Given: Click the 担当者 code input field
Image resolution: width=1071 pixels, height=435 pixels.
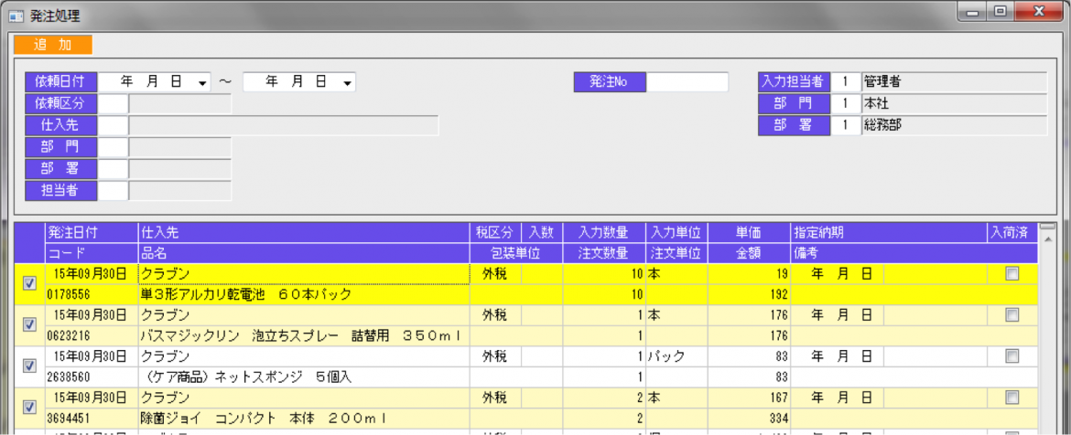Looking at the screenshot, I should click(x=114, y=190).
